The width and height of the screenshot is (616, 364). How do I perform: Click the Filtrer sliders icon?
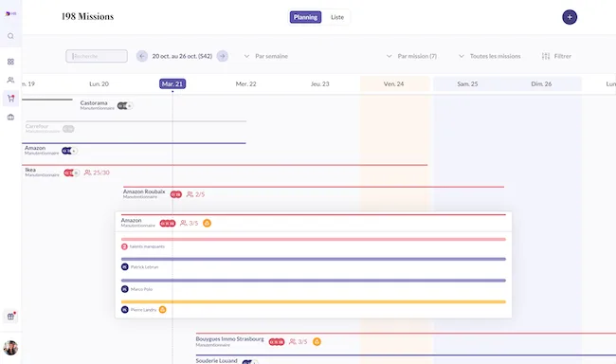[546, 56]
